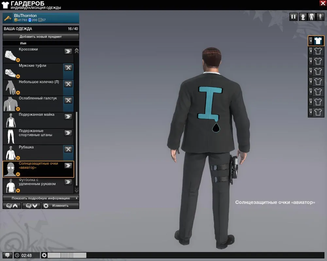The height and width of the screenshot is (261, 327).
Task: Click gear badge on Футболка item
Action: coord(18,190)
